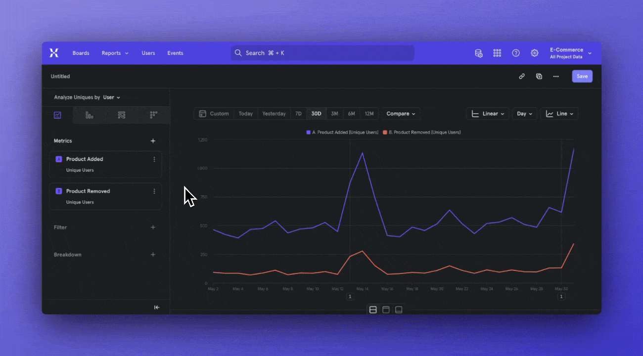Add a new metric with plus icon
Viewport: 643px width, 356px height.
(x=153, y=141)
